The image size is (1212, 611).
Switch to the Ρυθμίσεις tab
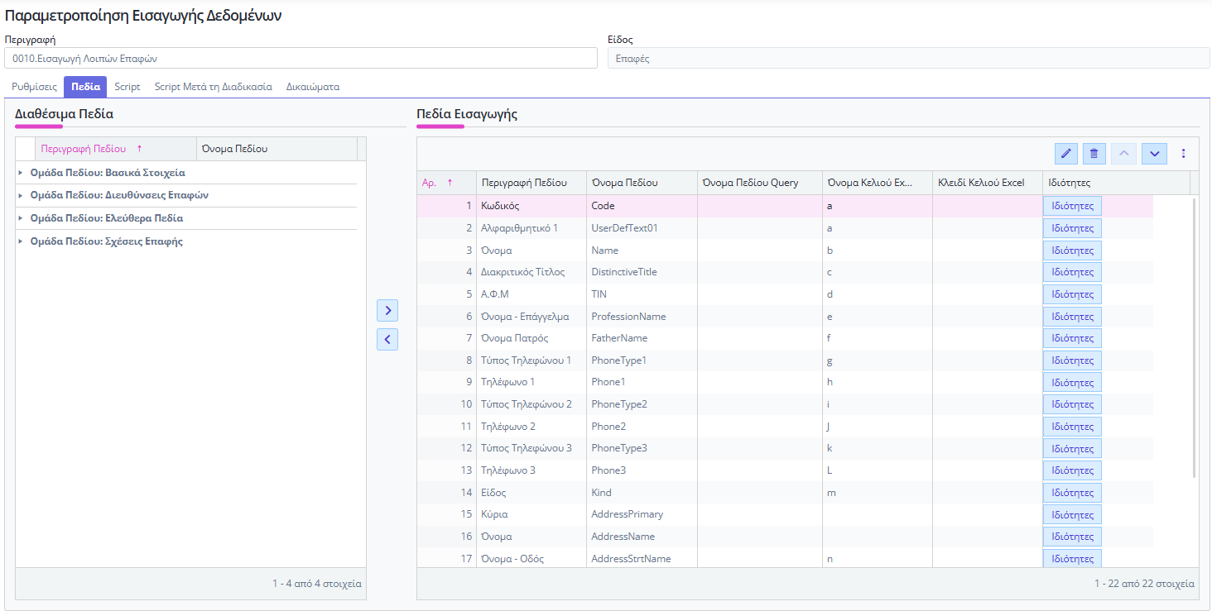pos(34,87)
